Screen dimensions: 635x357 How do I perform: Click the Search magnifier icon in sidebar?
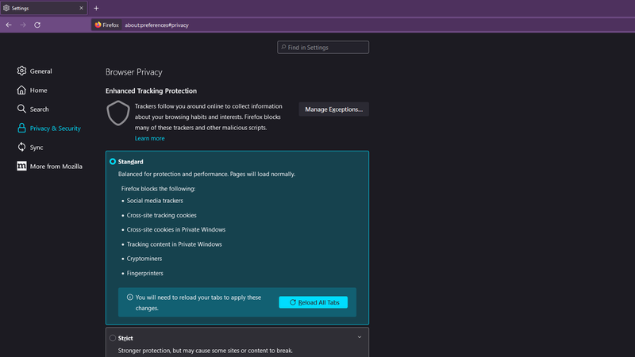(22, 109)
